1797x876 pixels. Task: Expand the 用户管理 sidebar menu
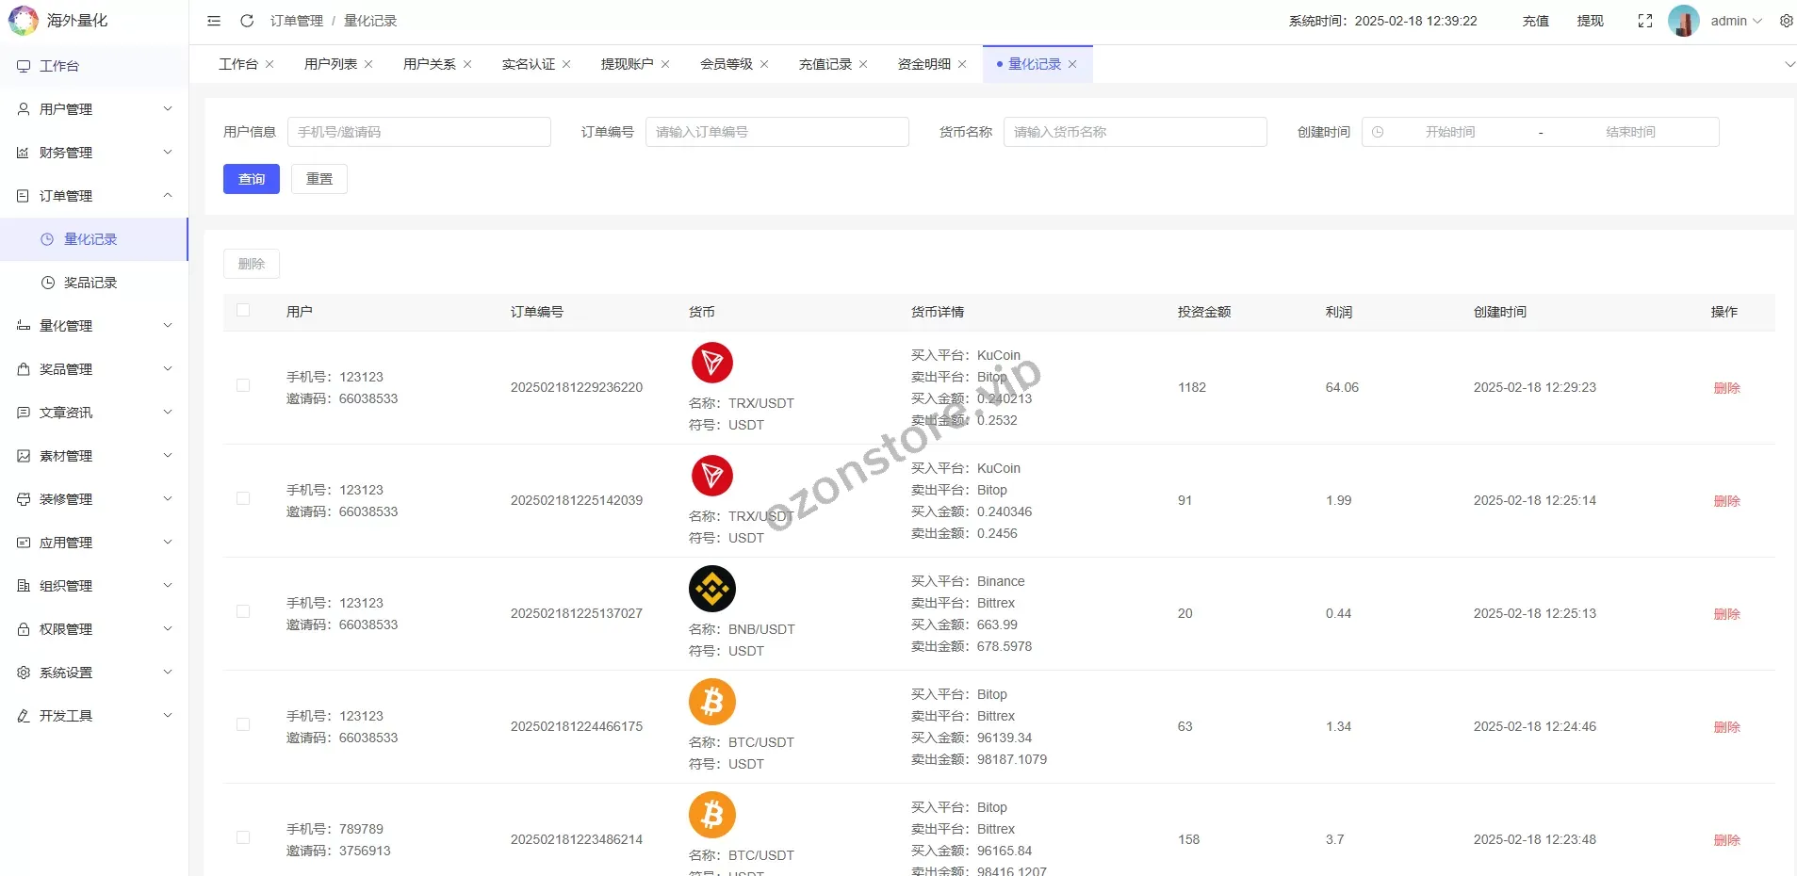[x=94, y=109]
